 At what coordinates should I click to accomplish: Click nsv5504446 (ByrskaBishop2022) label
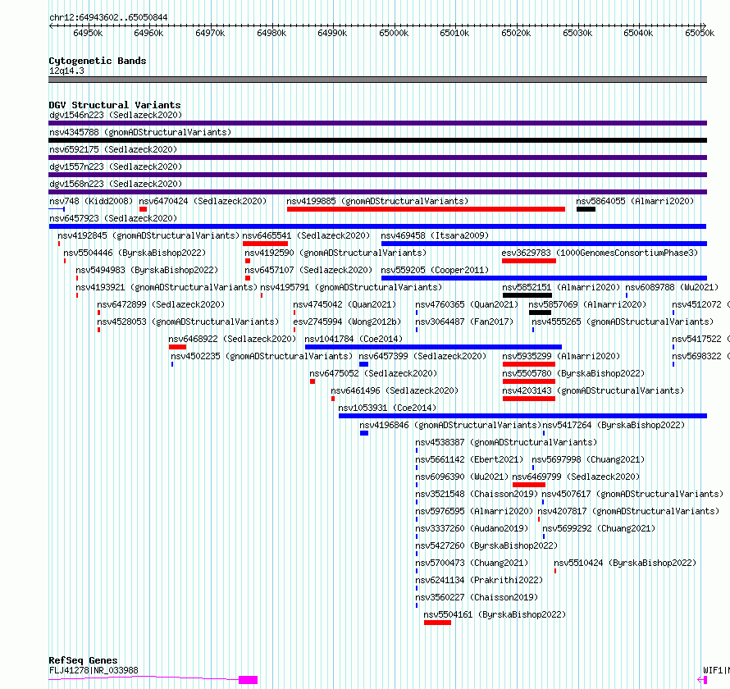tap(135, 253)
